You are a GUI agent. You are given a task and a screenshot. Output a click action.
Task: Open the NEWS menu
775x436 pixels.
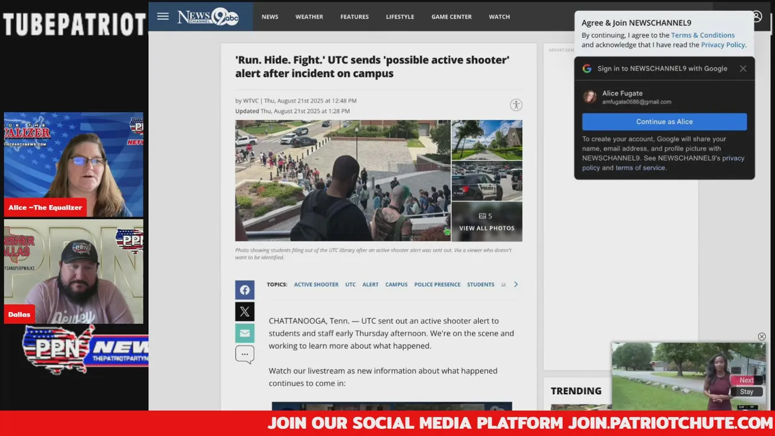pyautogui.click(x=270, y=16)
